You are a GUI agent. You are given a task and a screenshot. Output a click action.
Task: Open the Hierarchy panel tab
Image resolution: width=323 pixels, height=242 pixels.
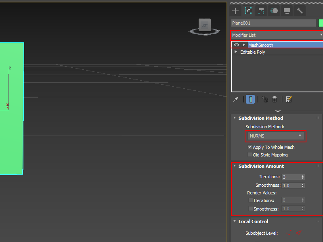tap(261, 11)
